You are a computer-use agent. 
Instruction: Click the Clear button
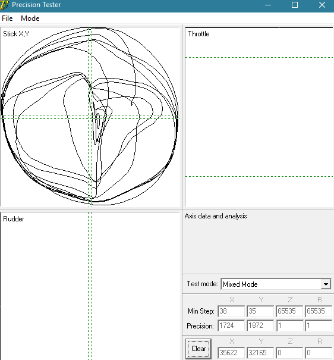coord(198,349)
